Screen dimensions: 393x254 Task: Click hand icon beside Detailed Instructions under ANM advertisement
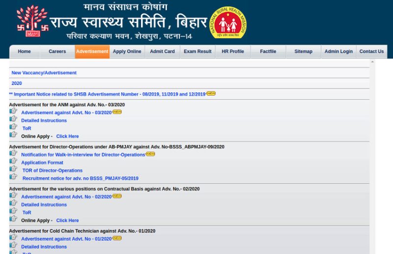pos(13,118)
